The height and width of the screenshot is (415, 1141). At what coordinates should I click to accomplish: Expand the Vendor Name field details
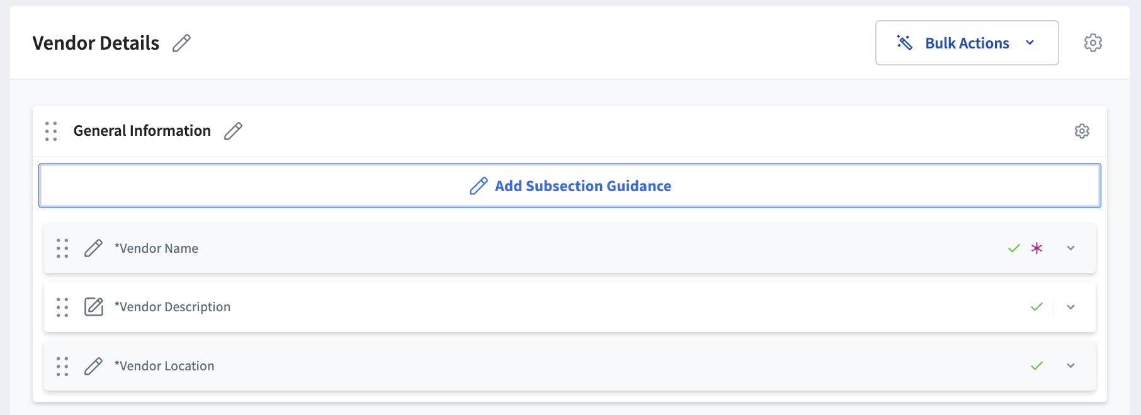coord(1070,248)
